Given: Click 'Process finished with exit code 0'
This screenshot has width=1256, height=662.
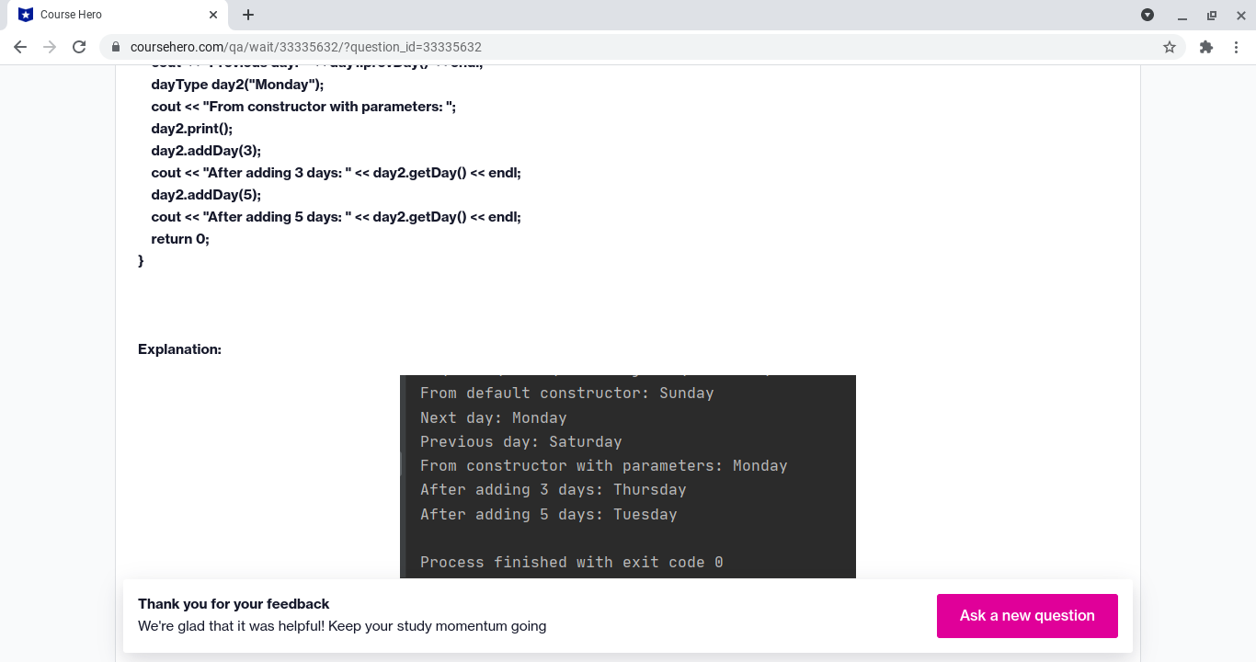Looking at the screenshot, I should tap(572, 563).
